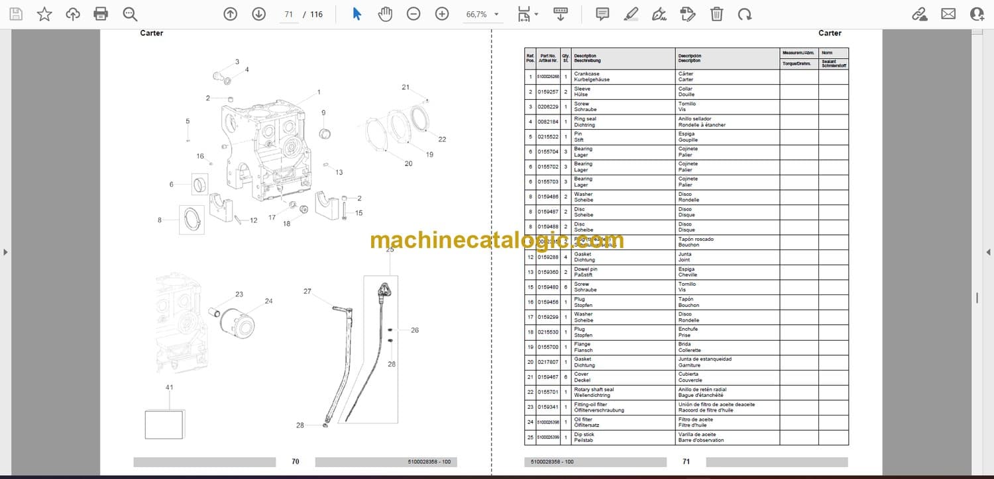Open the find text search tool
The height and width of the screenshot is (479, 994).
pyautogui.click(x=130, y=14)
